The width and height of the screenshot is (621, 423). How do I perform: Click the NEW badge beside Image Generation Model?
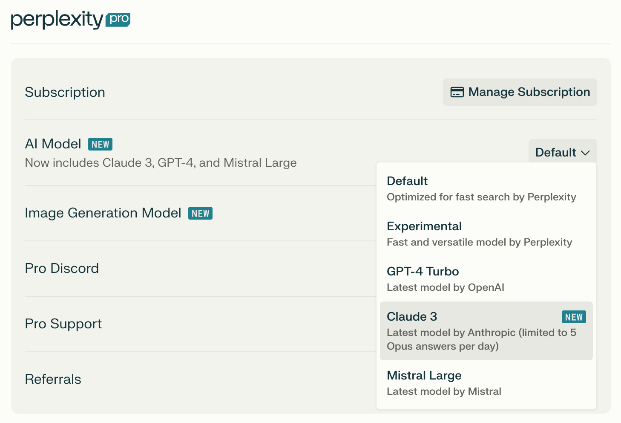point(200,213)
